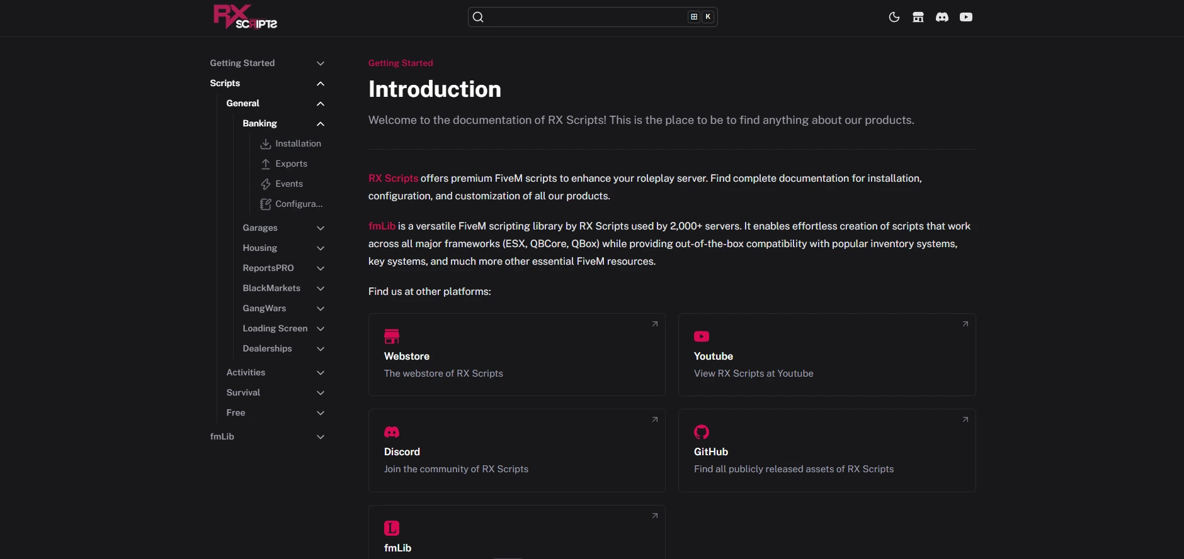Toggle dark mode moon icon
The width and height of the screenshot is (1184, 559).
pos(894,17)
